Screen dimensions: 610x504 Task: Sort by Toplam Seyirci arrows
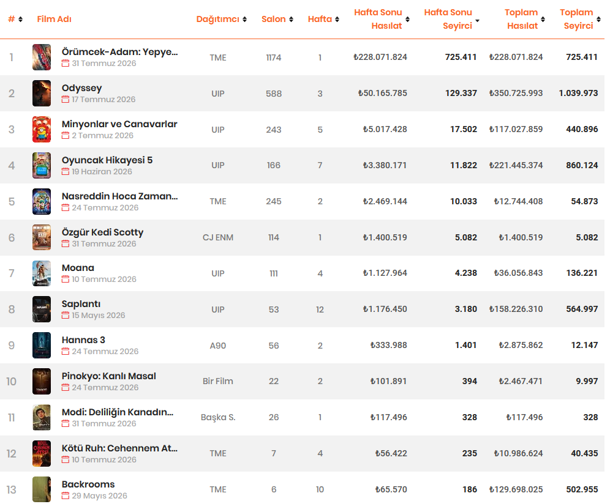click(599, 19)
